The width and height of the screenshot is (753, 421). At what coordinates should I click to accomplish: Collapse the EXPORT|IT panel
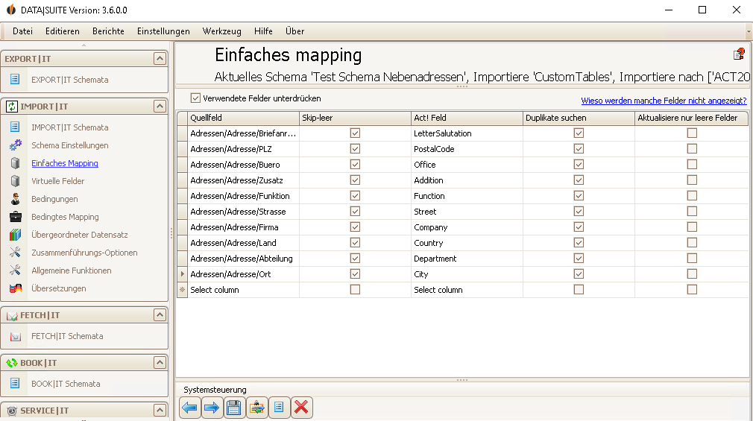pos(160,59)
